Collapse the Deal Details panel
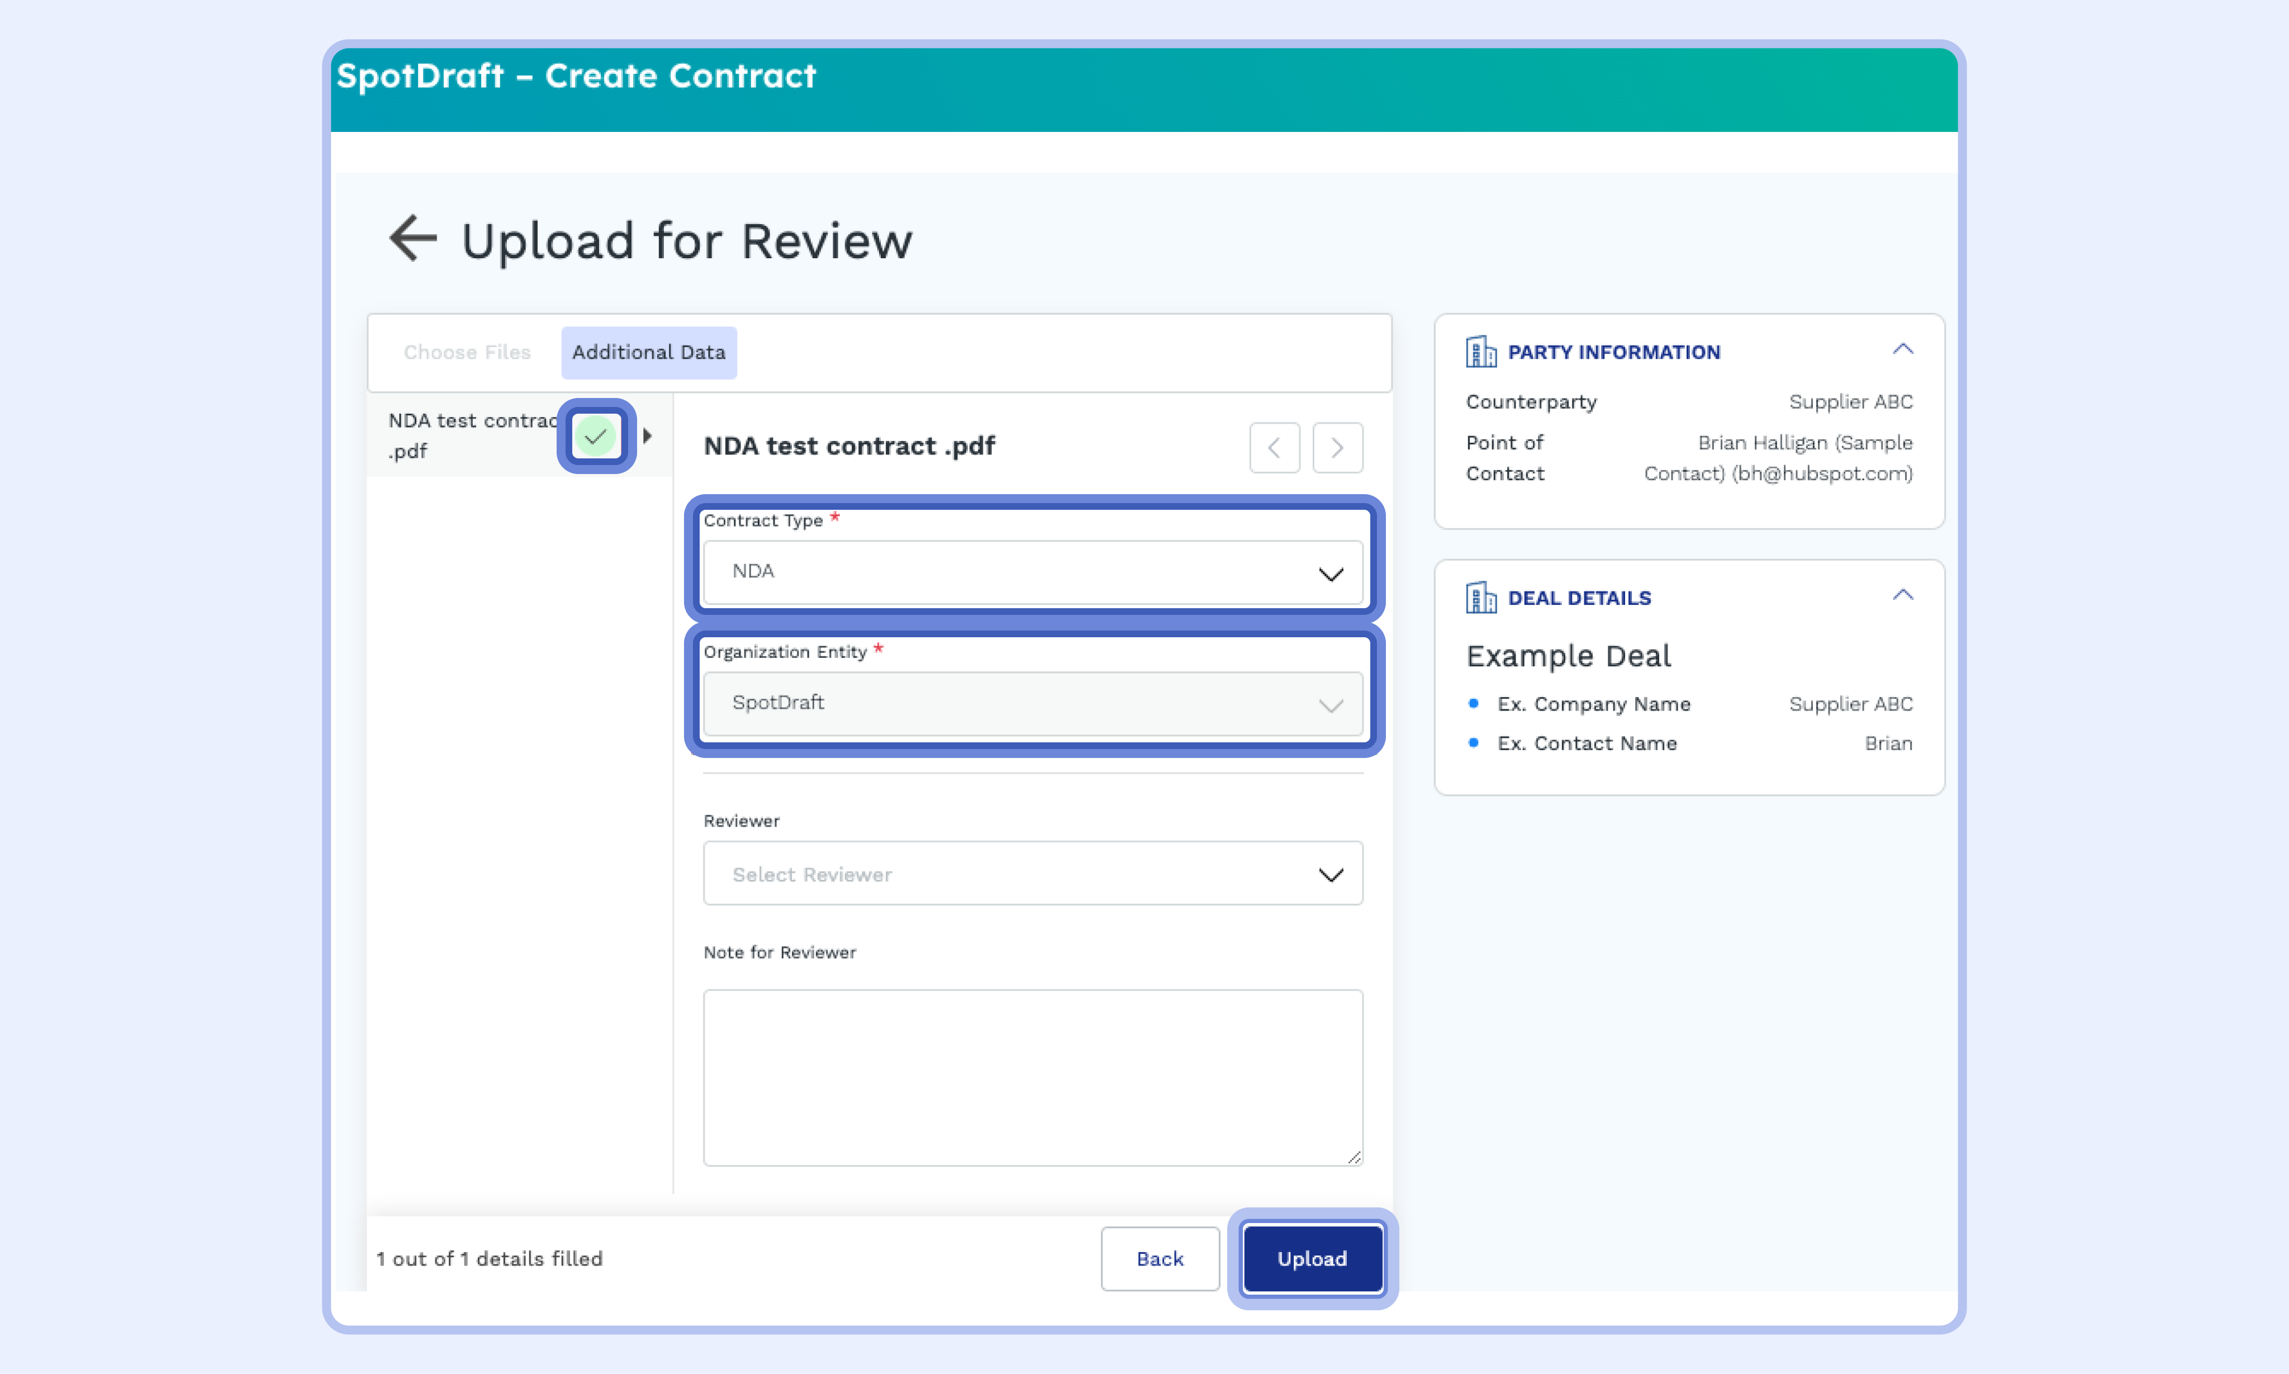This screenshot has height=1374, width=2289. click(x=1902, y=595)
